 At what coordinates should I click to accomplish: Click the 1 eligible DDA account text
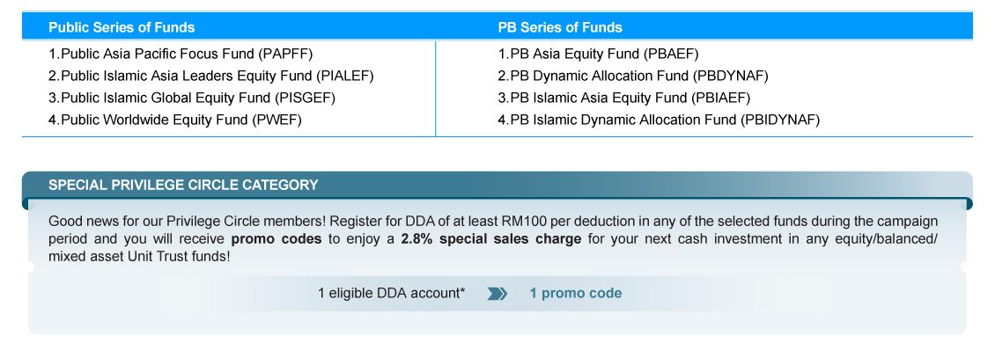point(392,294)
